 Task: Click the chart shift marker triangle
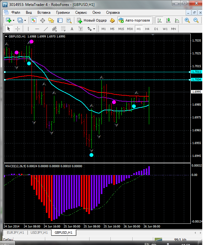[153, 35]
